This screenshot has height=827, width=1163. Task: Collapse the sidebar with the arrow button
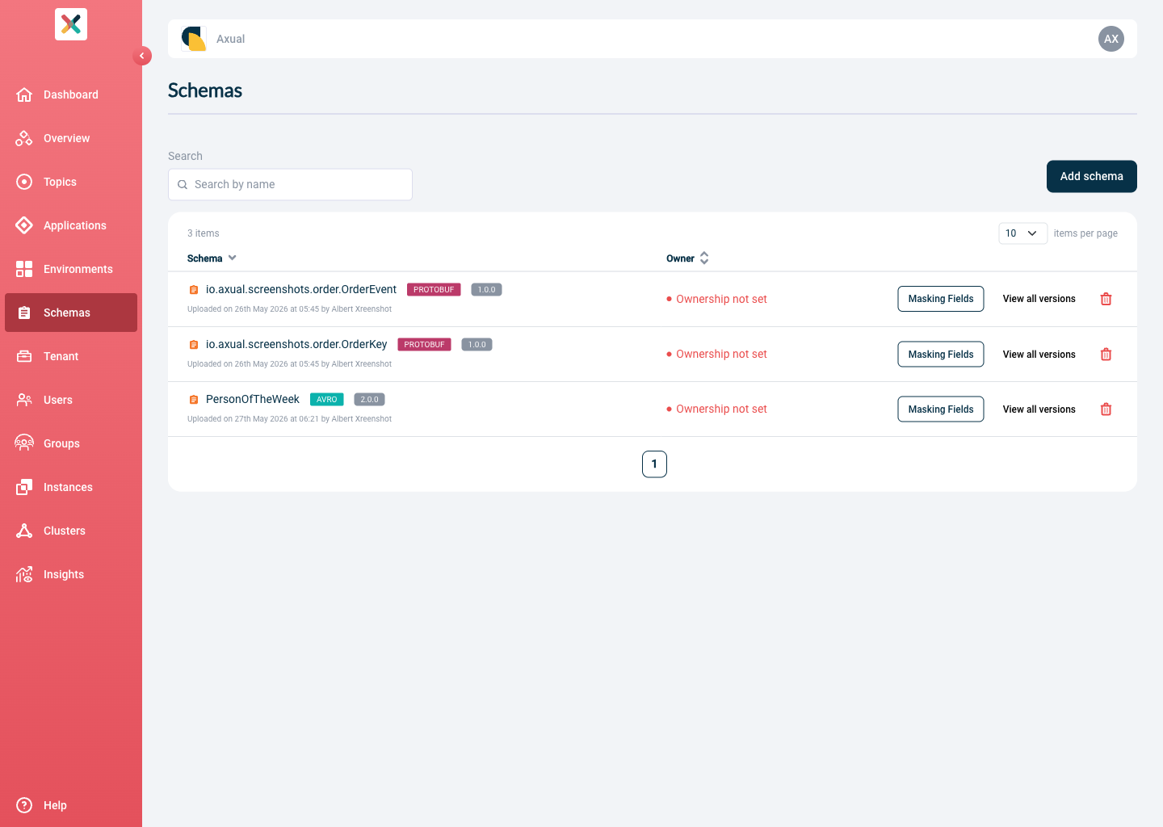point(142,56)
